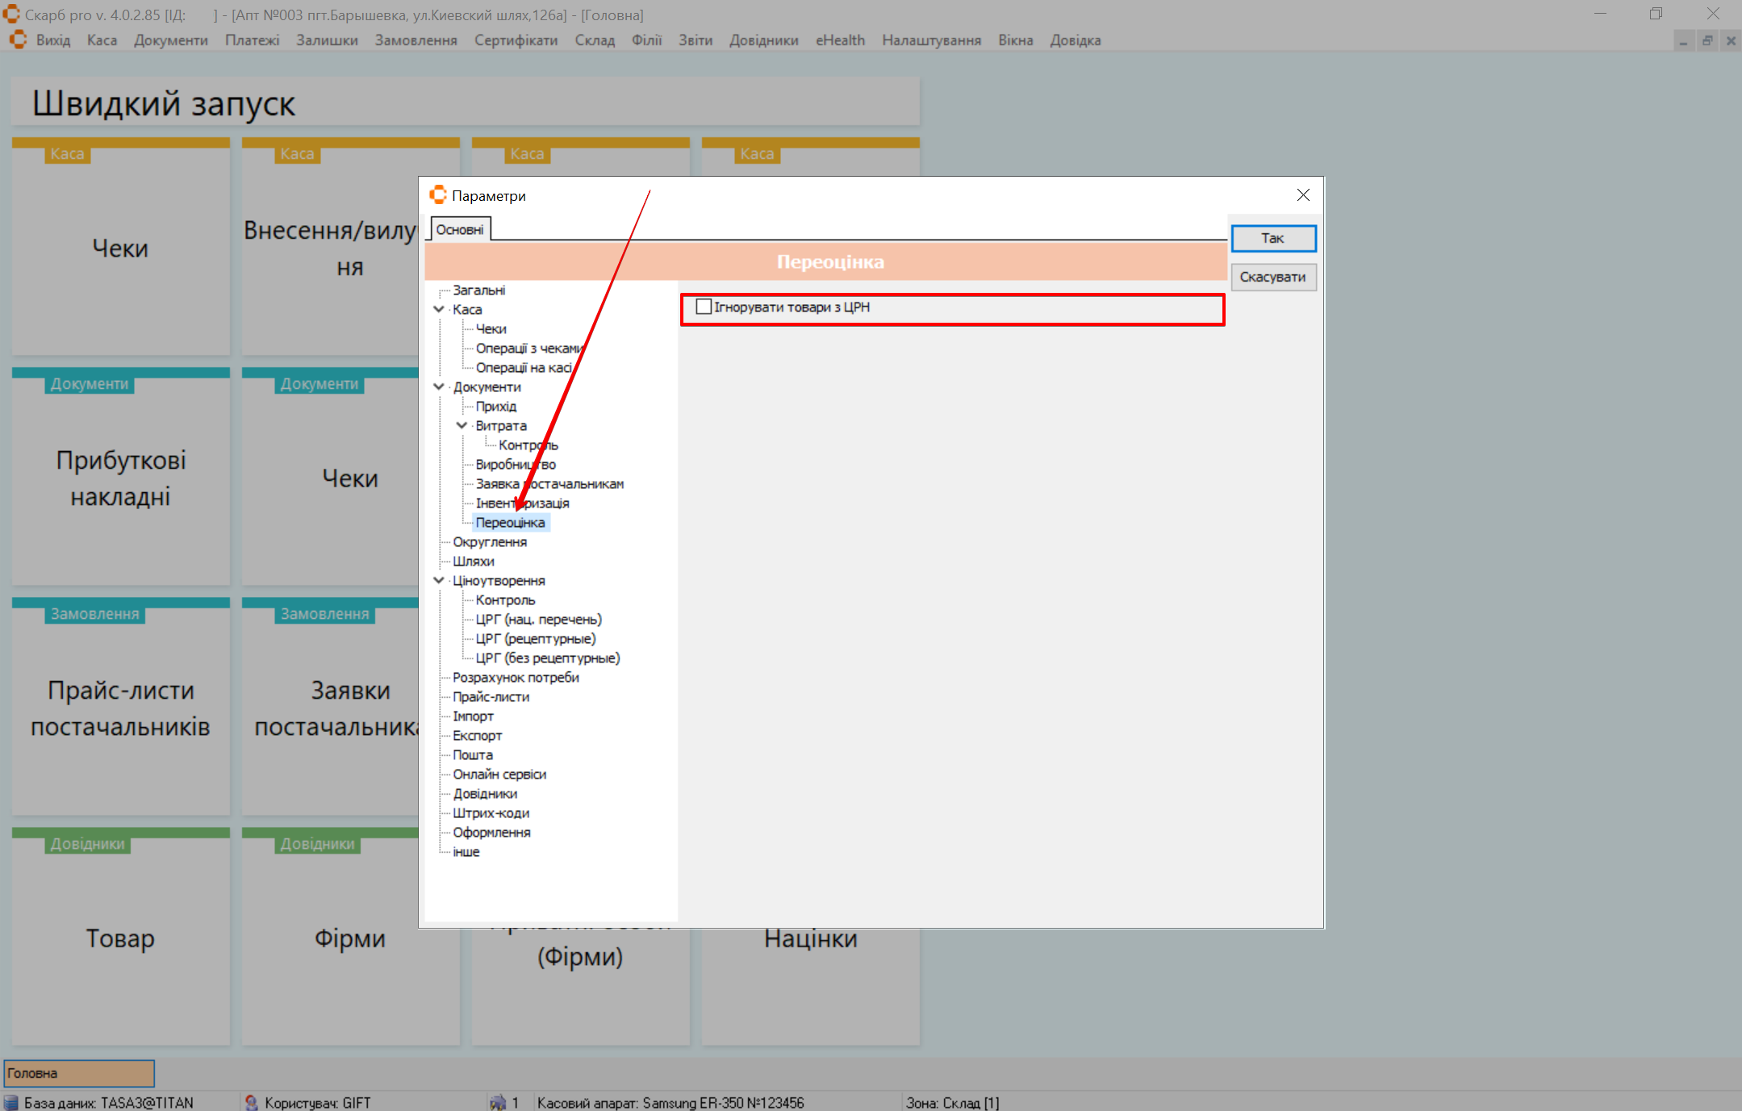Minimize the inner MDI child window
1742x1111 pixels.
point(1684,40)
